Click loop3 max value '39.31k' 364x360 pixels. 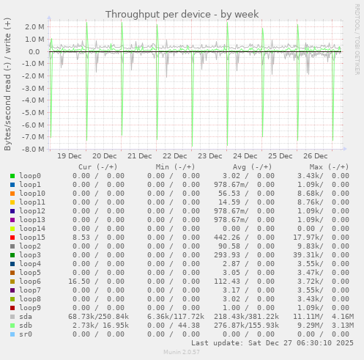pyautogui.click(x=308, y=255)
